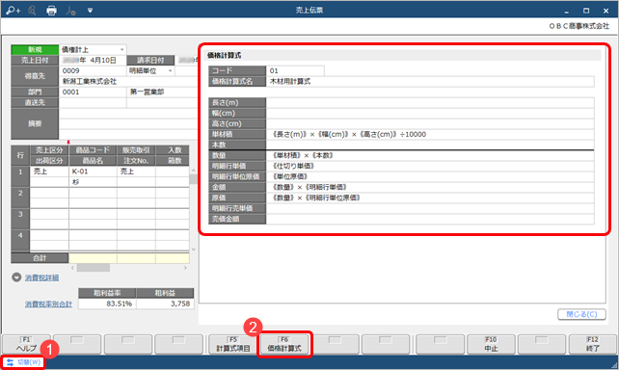The width and height of the screenshot is (619, 370).
Task: Click the horizontal scrollbar right arrow under table
Action: tap(185, 268)
